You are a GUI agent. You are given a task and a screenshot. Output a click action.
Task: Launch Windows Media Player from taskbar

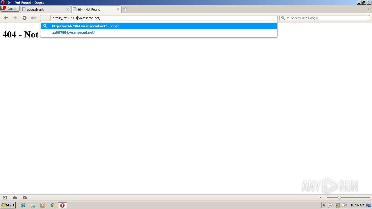[x=43, y=205]
